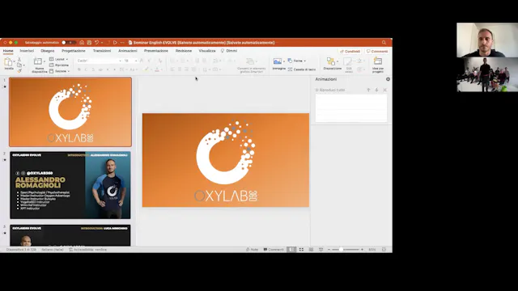The image size is (518, 291).
Task: Open the title bar more options ellipsis
Action: [x=122, y=43]
